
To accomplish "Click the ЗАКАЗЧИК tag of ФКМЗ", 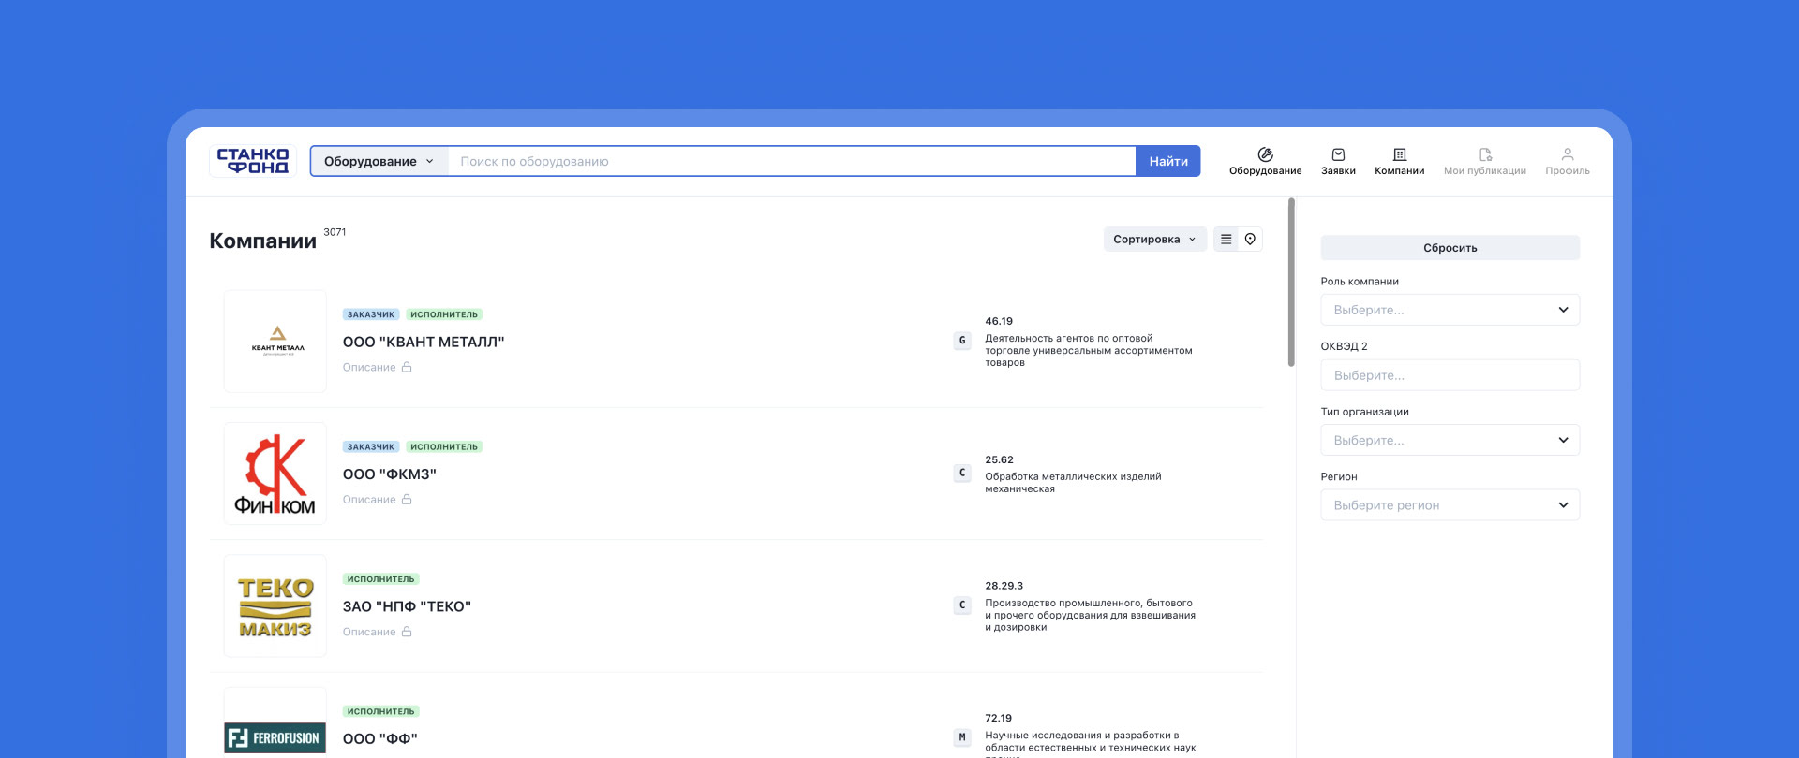I will (371, 447).
